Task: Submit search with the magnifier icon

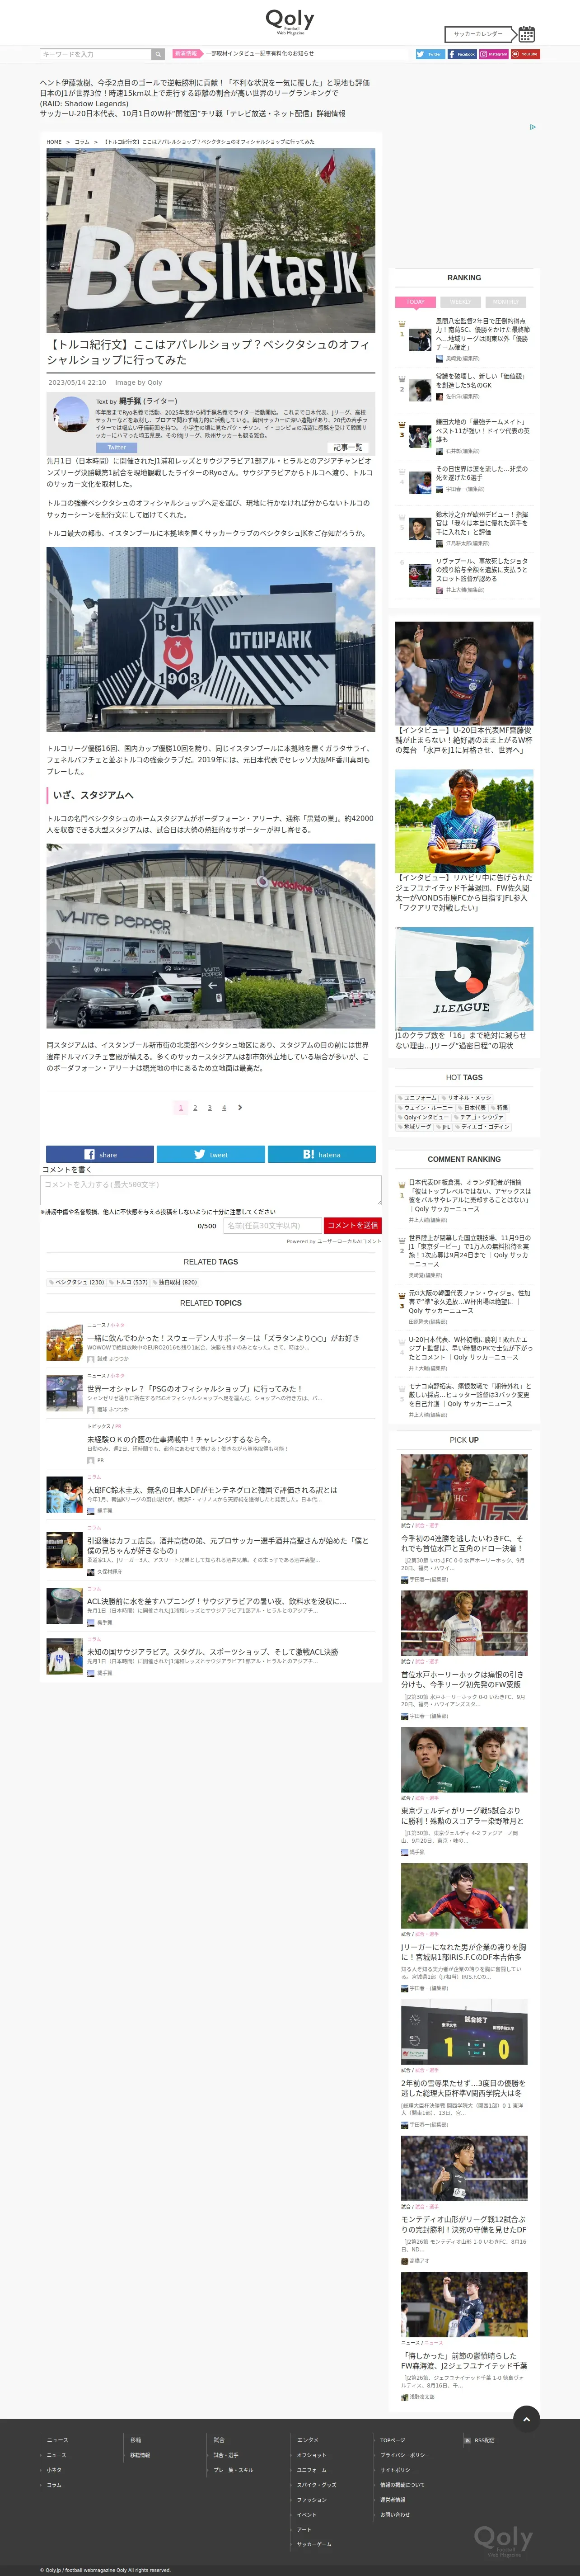Action: [x=158, y=54]
